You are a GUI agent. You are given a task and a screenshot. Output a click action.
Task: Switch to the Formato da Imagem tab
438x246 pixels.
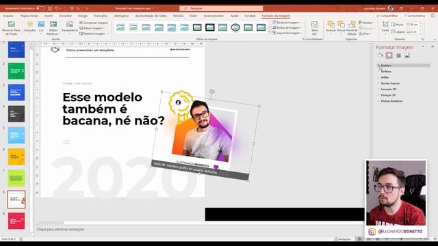[x=276, y=16]
